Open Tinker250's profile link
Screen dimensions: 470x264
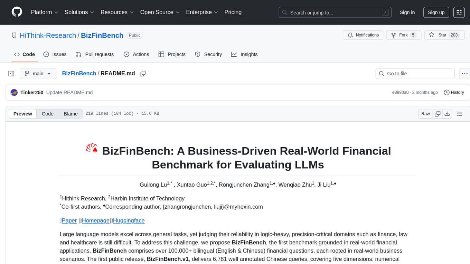point(32,93)
